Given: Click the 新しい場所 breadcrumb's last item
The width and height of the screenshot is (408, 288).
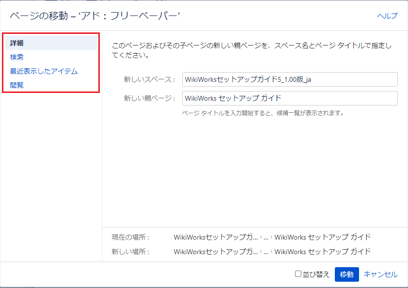Looking at the screenshot, I should pos(322,252).
